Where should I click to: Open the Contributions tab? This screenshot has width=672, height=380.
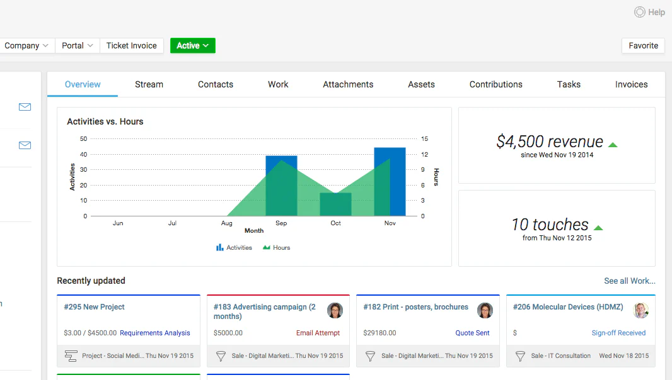496,84
